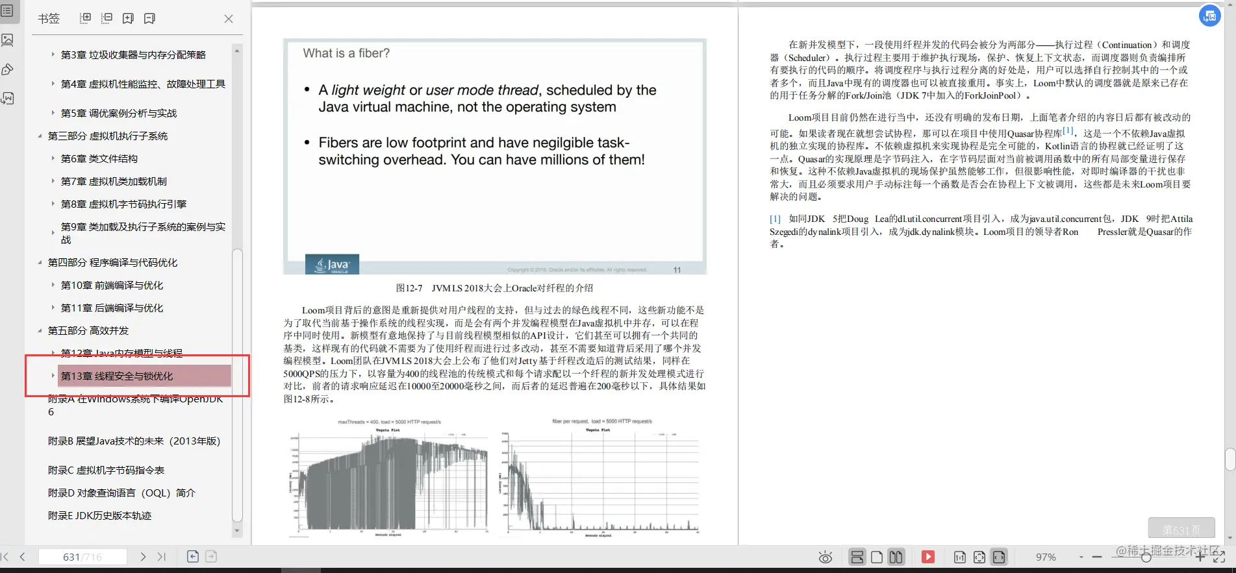The image size is (1236, 573).
Task: Open the 97% zoom level dropdown
Action: click(1081, 557)
